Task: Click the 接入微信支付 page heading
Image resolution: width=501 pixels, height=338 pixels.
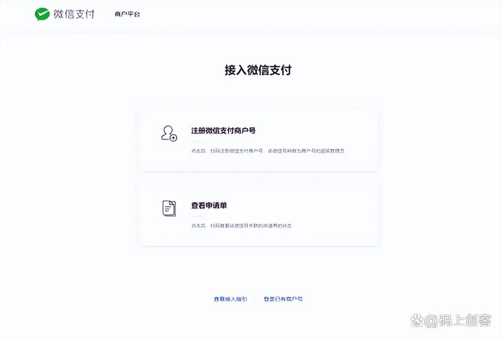Action: coord(258,70)
